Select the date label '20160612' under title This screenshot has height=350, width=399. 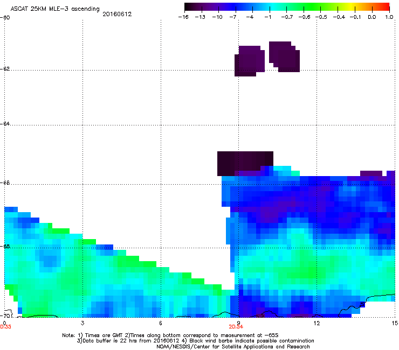[117, 14]
